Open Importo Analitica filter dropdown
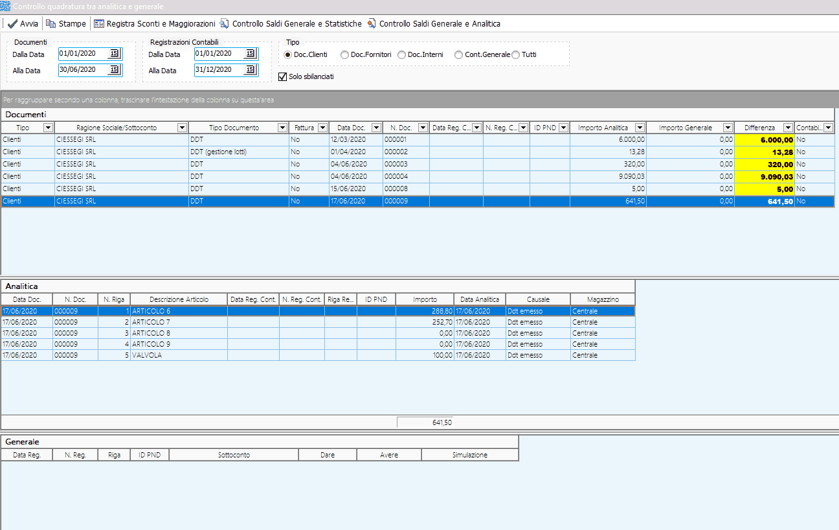Viewport: 839px width, 530px height. (x=640, y=128)
